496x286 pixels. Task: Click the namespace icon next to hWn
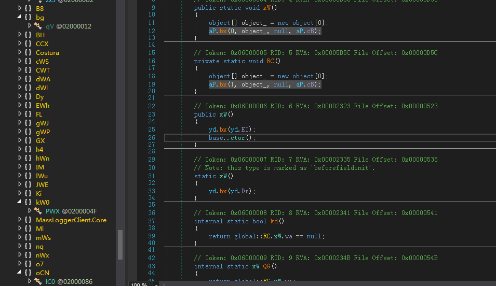(28, 159)
